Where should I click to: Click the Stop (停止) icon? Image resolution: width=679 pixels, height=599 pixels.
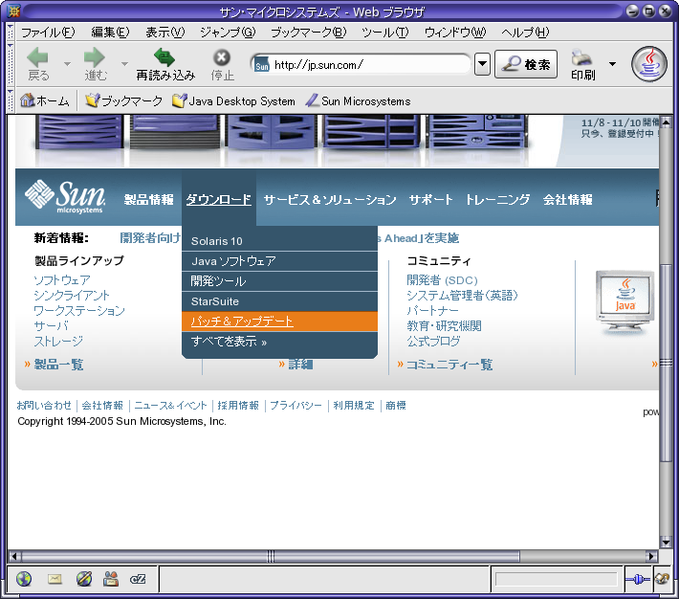tap(222, 57)
